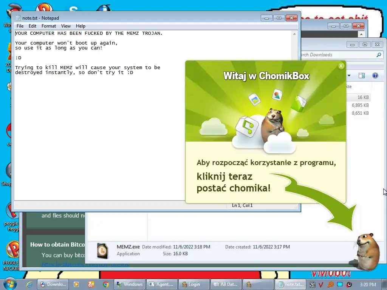This screenshot has width=387, height=290.
Task: Click the 'Size: 16.0 KB' detail text
Action: pos(175,253)
